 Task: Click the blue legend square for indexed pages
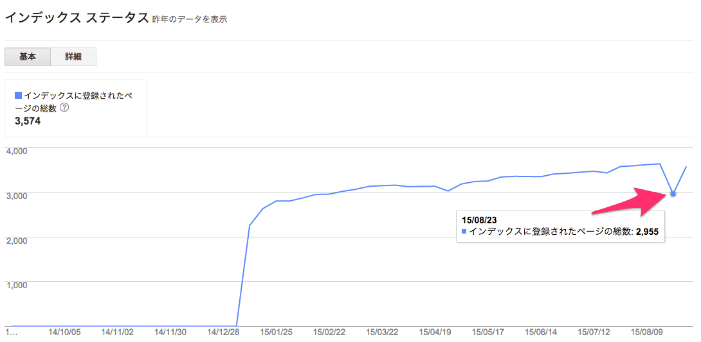pos(18,95)
